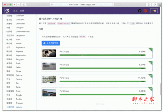
Task: Open the Safari share button
Action: pyautogui.click(x=149, y=5)
